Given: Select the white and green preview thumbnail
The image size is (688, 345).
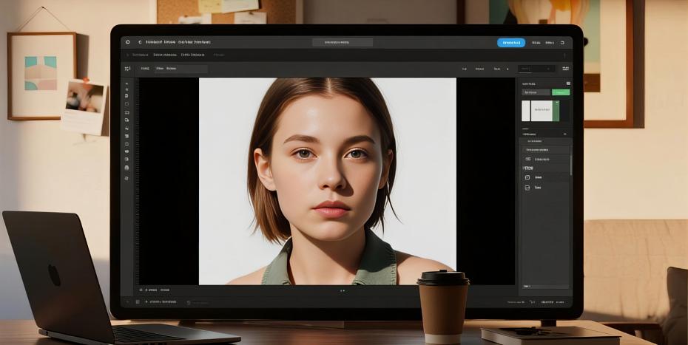Looking at the screenshot, I should click(x=541, y=111).
